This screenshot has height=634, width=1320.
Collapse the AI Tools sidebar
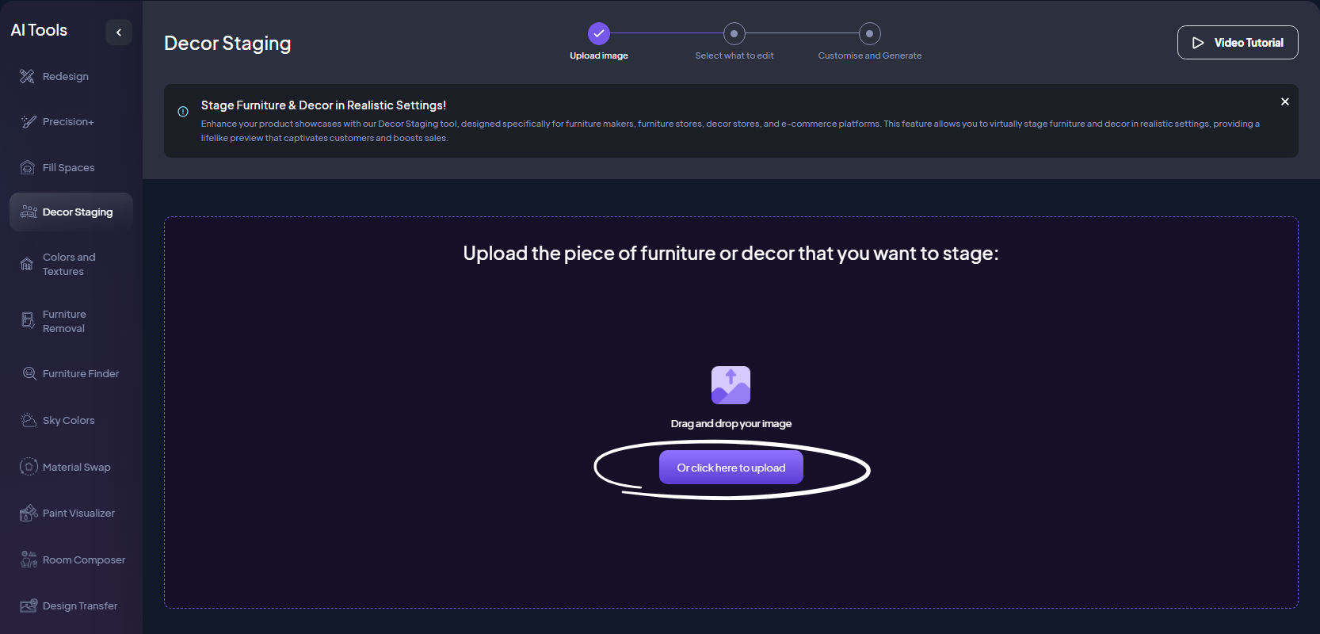coord(119,32)
